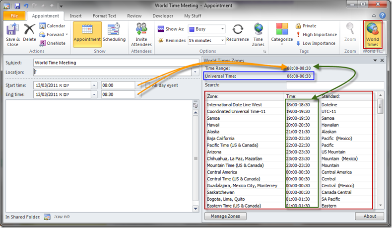Click the Save icon in quick access toolbar

tap(17, 5)
